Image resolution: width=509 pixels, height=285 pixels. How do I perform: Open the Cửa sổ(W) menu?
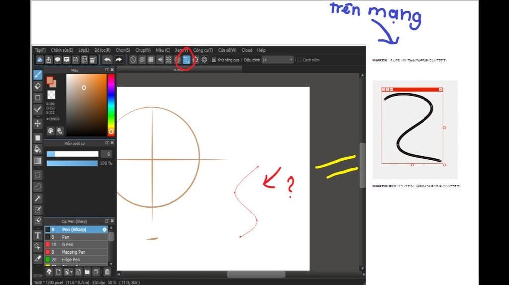tap(227, 50)
